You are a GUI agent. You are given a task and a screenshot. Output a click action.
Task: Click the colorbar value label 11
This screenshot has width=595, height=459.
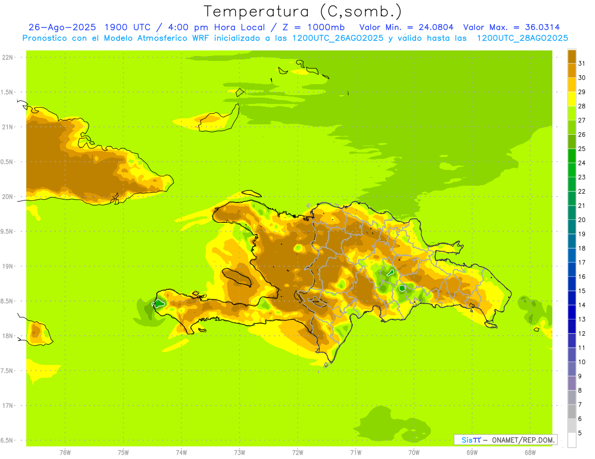582,348
